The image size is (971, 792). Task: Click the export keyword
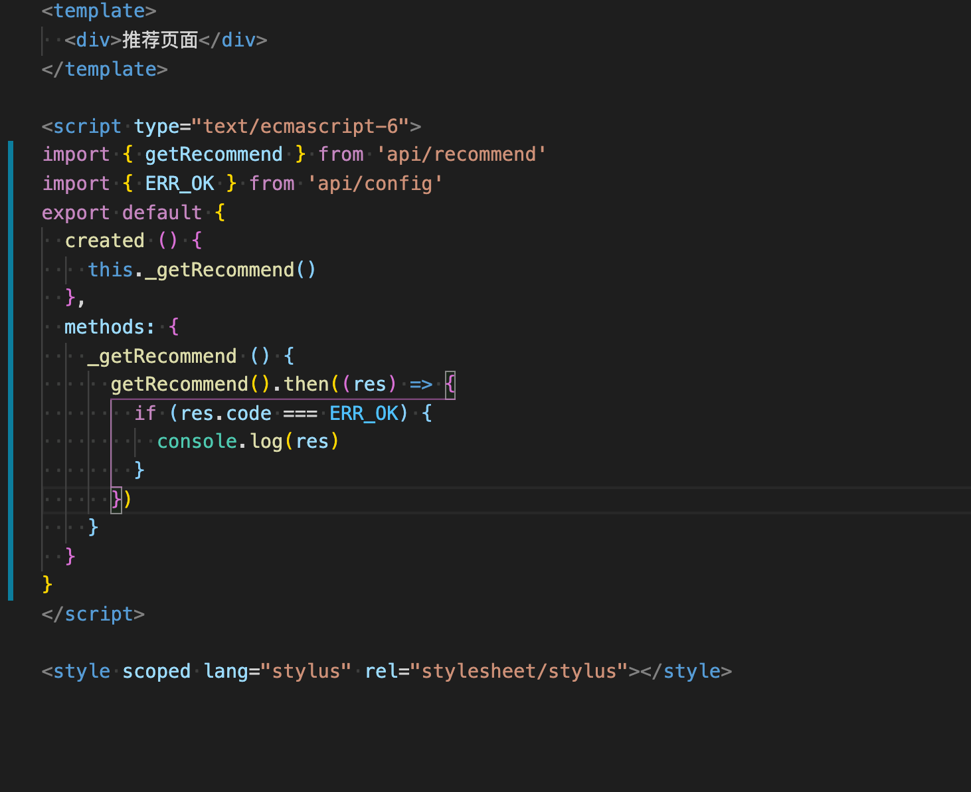[x=76, y=213]
